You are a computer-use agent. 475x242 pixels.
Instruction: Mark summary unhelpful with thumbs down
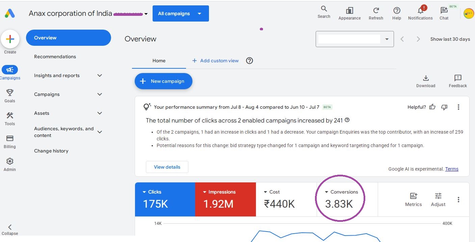[x=444, y=107]
